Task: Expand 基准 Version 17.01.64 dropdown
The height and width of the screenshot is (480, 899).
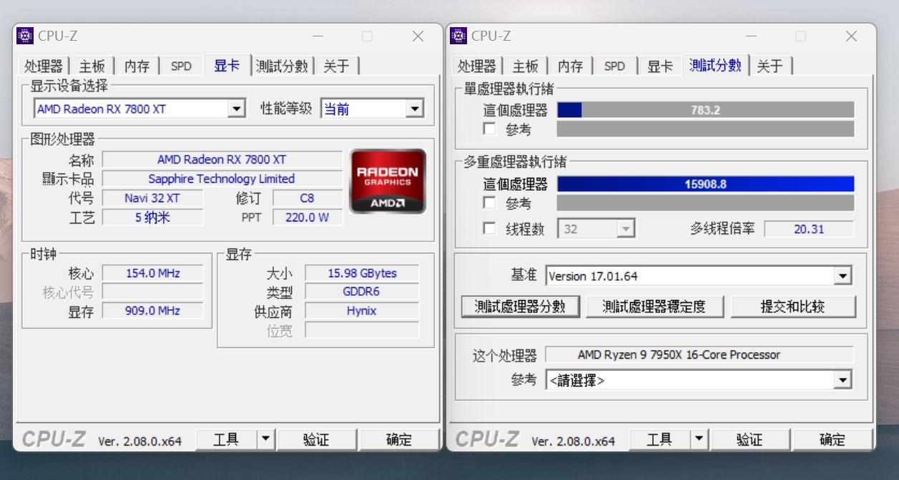Action: pyautogui.click(x=843, y=276)
